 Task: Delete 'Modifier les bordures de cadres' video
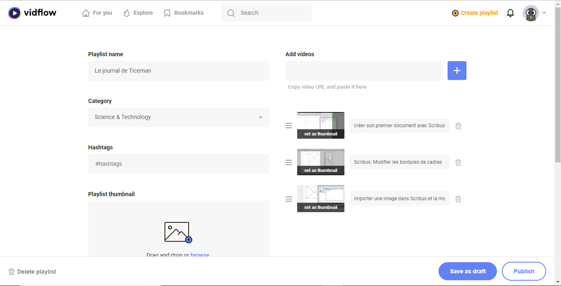point(458,162)
